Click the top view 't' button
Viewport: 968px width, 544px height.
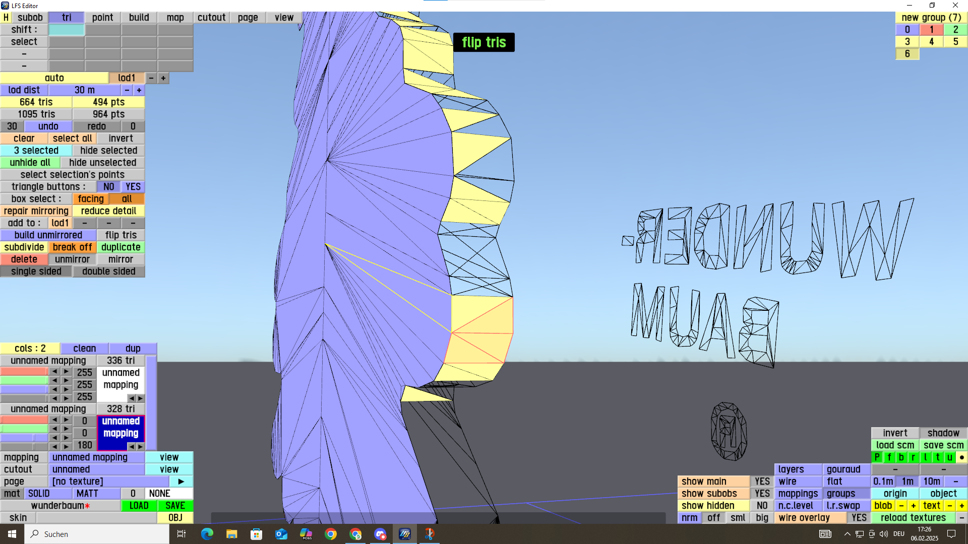coord(937,457)
